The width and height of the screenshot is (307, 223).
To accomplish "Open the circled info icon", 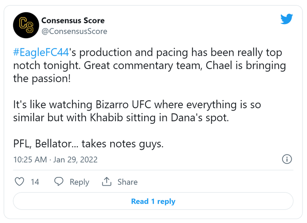I will pos(287,159).
